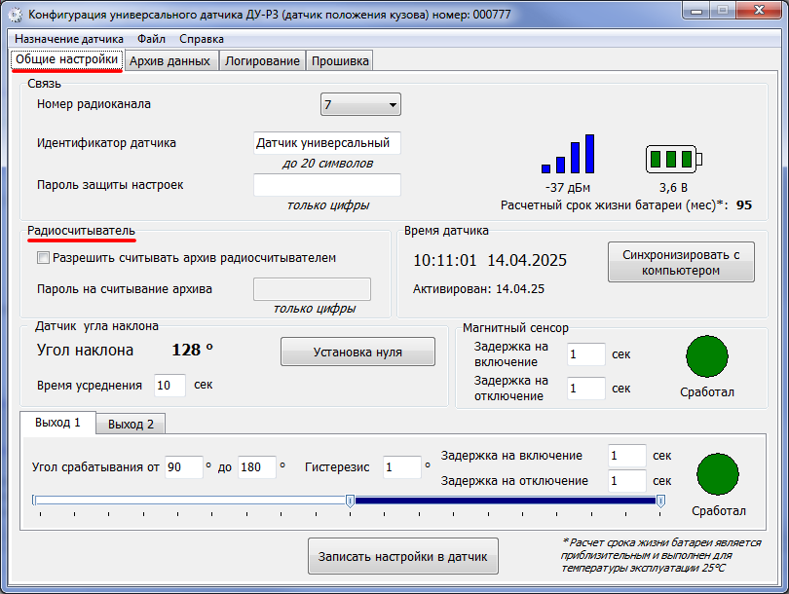Select the Выход 1 tab

click(57, 423)
